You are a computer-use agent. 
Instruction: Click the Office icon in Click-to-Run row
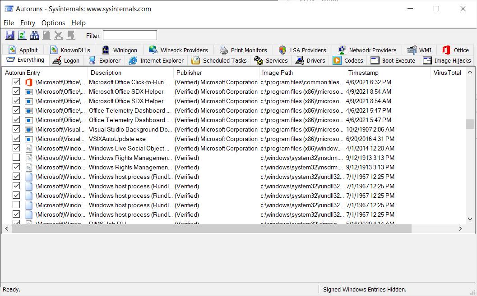pos(28,82)
